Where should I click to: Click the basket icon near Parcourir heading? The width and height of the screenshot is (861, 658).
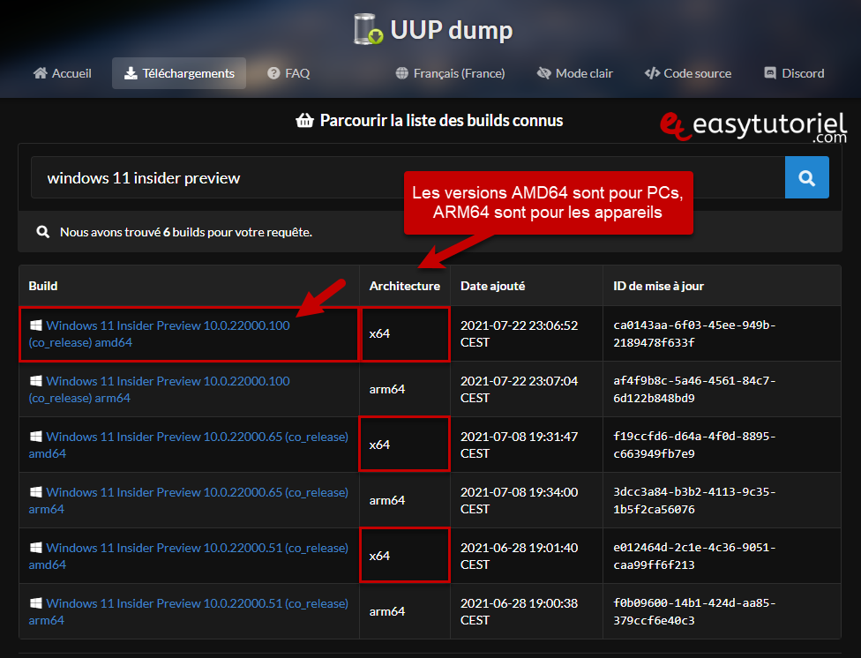(x=304, y=120)
